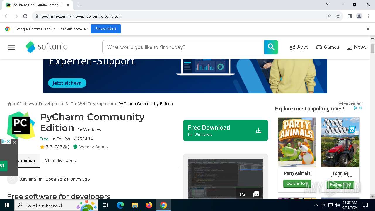Open Task View on the taskbar
Screen dimensions: 375x211
click(x=105, y=205)
